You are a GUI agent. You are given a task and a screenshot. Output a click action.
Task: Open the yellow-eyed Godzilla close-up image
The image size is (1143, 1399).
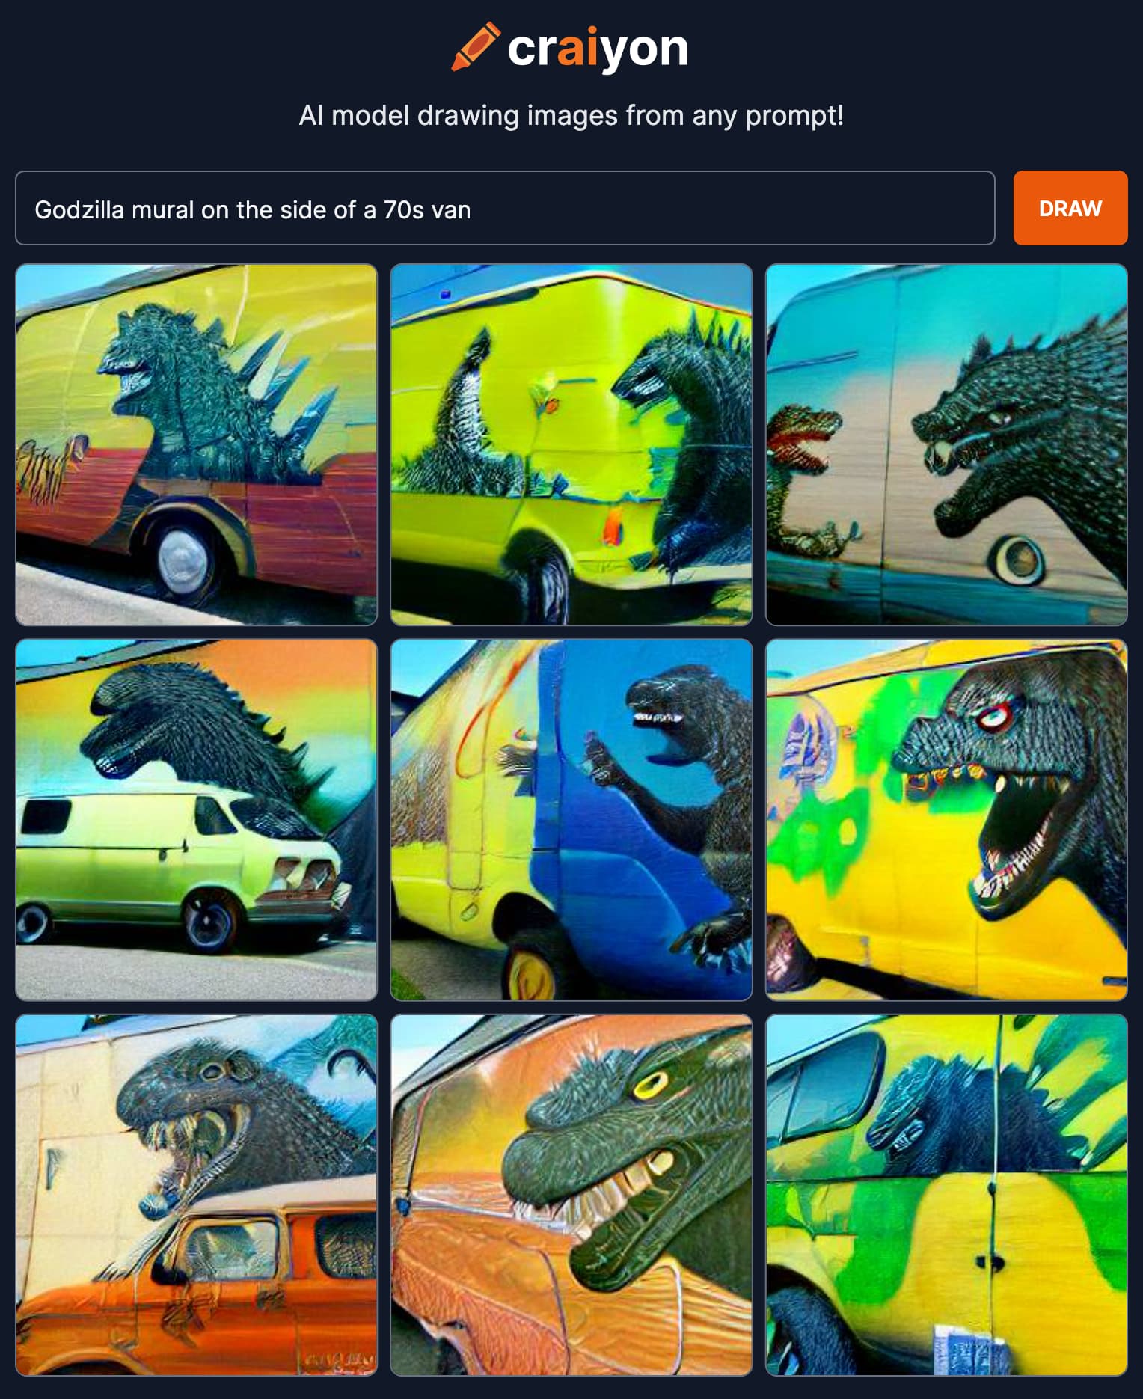pyautogui.click(x=571, y=1195)
